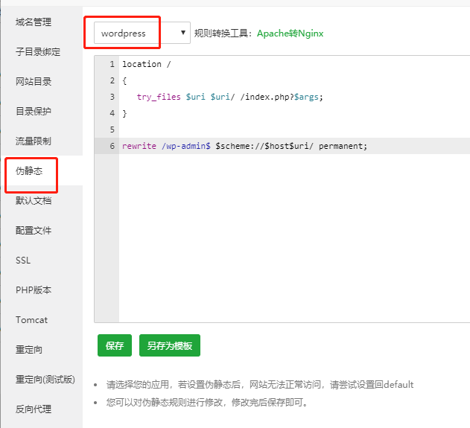Go to 反向代理 settings

coord(34,409)
